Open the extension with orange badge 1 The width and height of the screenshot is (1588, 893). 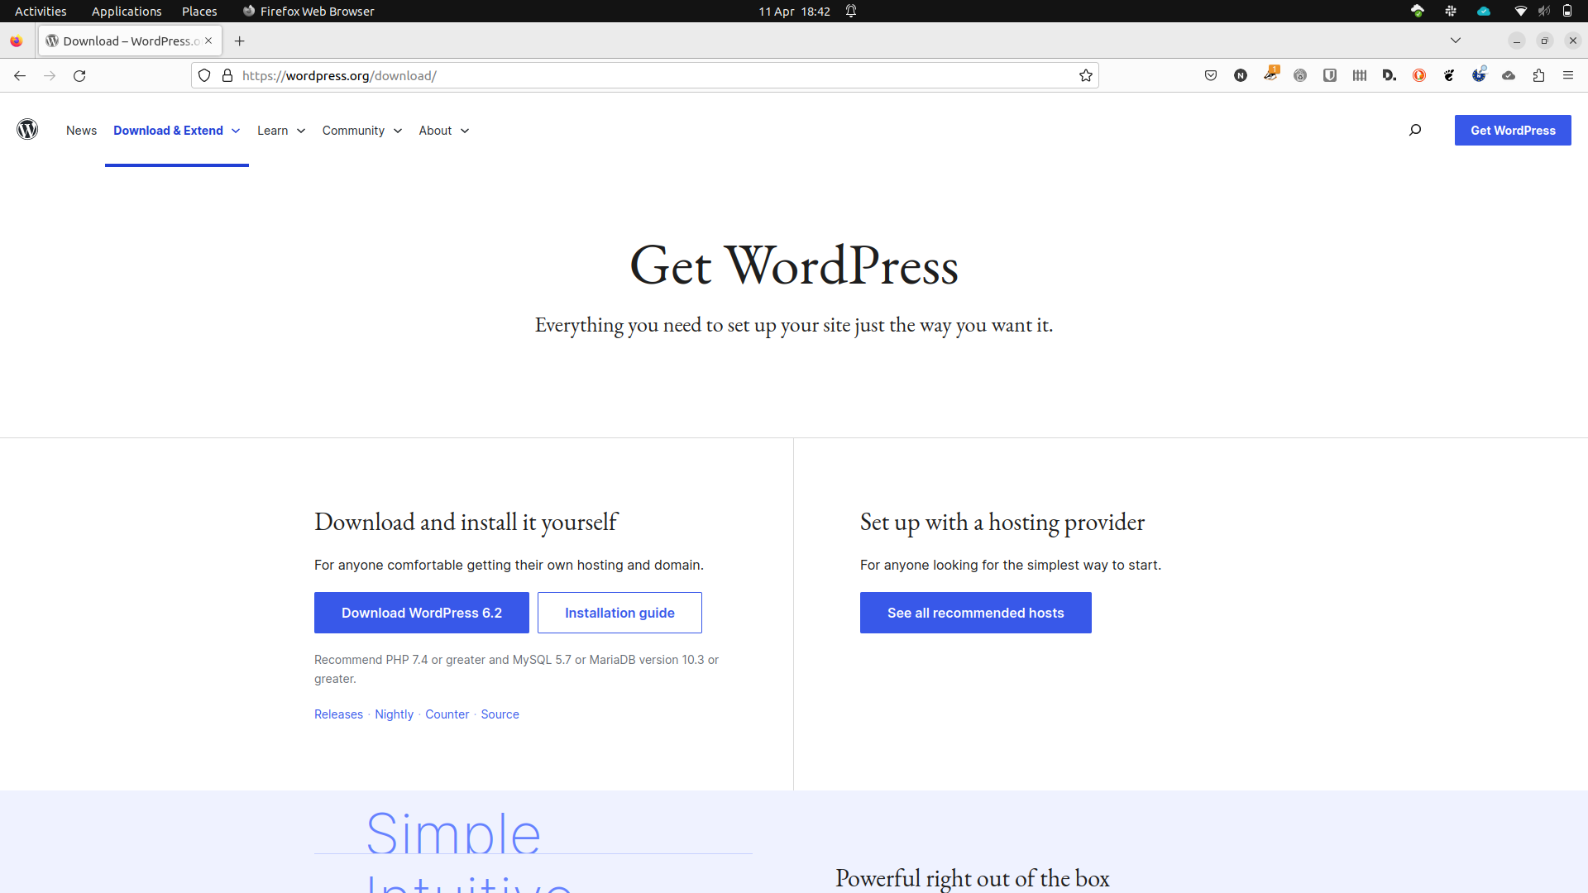[x=1270, y=74]
